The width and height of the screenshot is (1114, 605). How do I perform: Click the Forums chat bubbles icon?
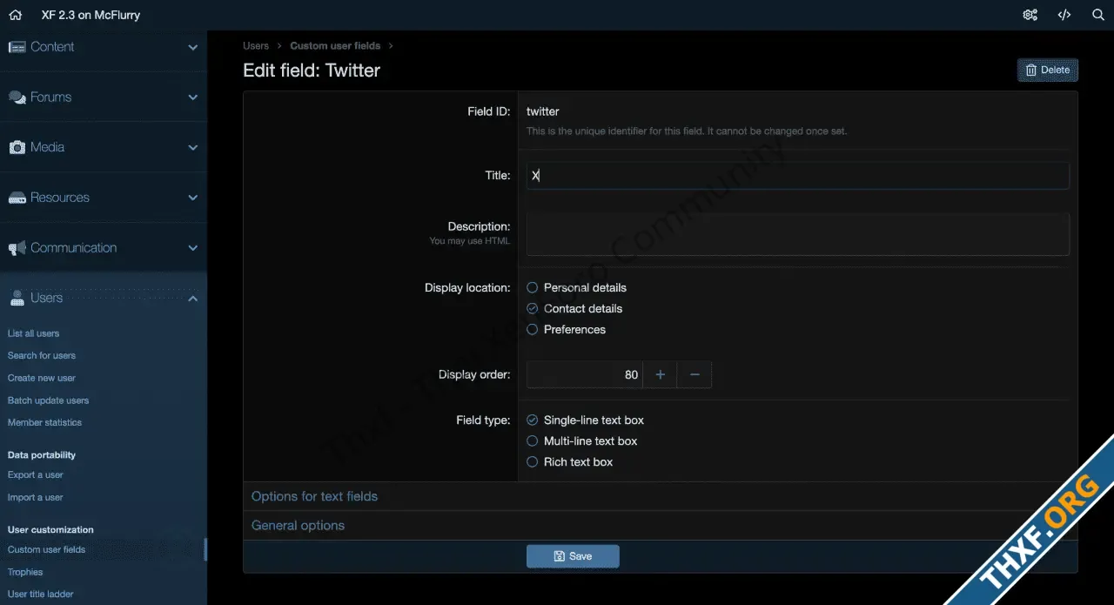point(17,97)
